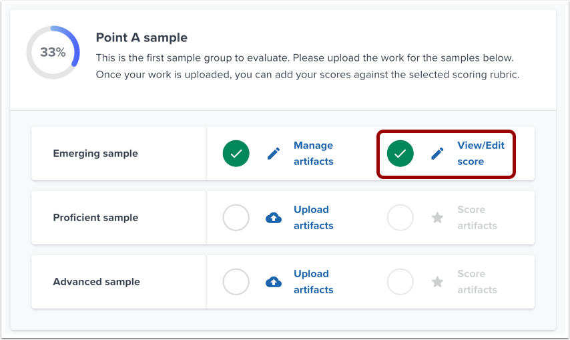Click Score artifacts in Advanced sample row
Viewport: 570px width, 340px height.
[x=477, y=282]
